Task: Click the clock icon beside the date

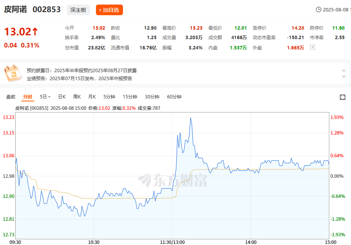Action: tap(318, 9)
